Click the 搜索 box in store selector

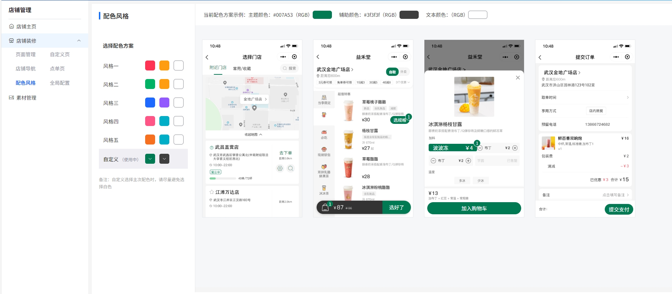(290, 68)
